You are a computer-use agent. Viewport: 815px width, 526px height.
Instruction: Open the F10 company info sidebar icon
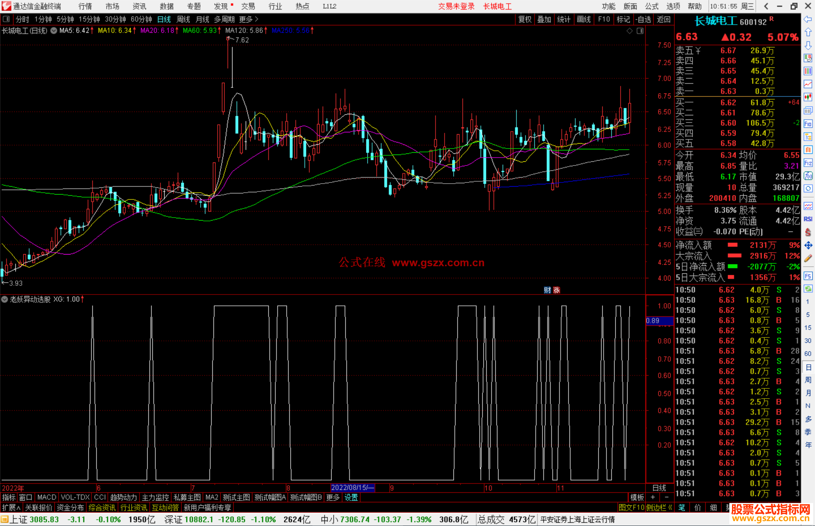[808, 124]
